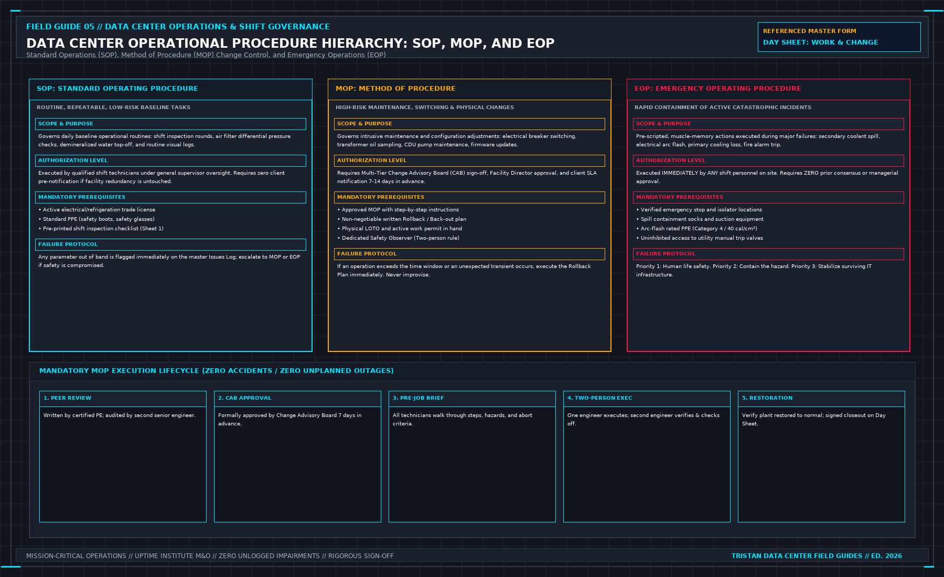
Task: Click the EOP Failure Protocol label
Action: coord(768,254)
